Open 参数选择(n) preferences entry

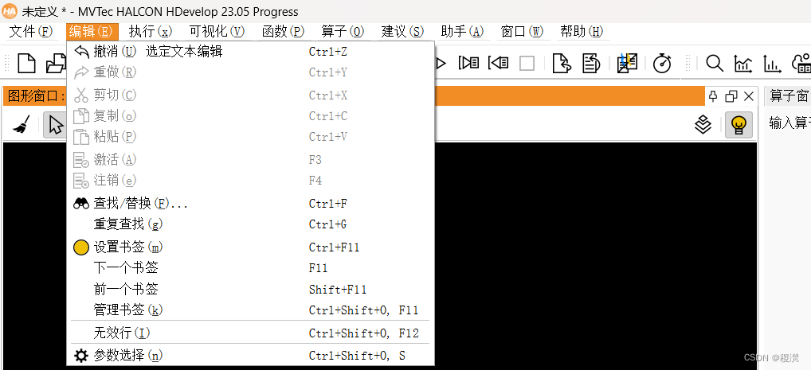251,356
